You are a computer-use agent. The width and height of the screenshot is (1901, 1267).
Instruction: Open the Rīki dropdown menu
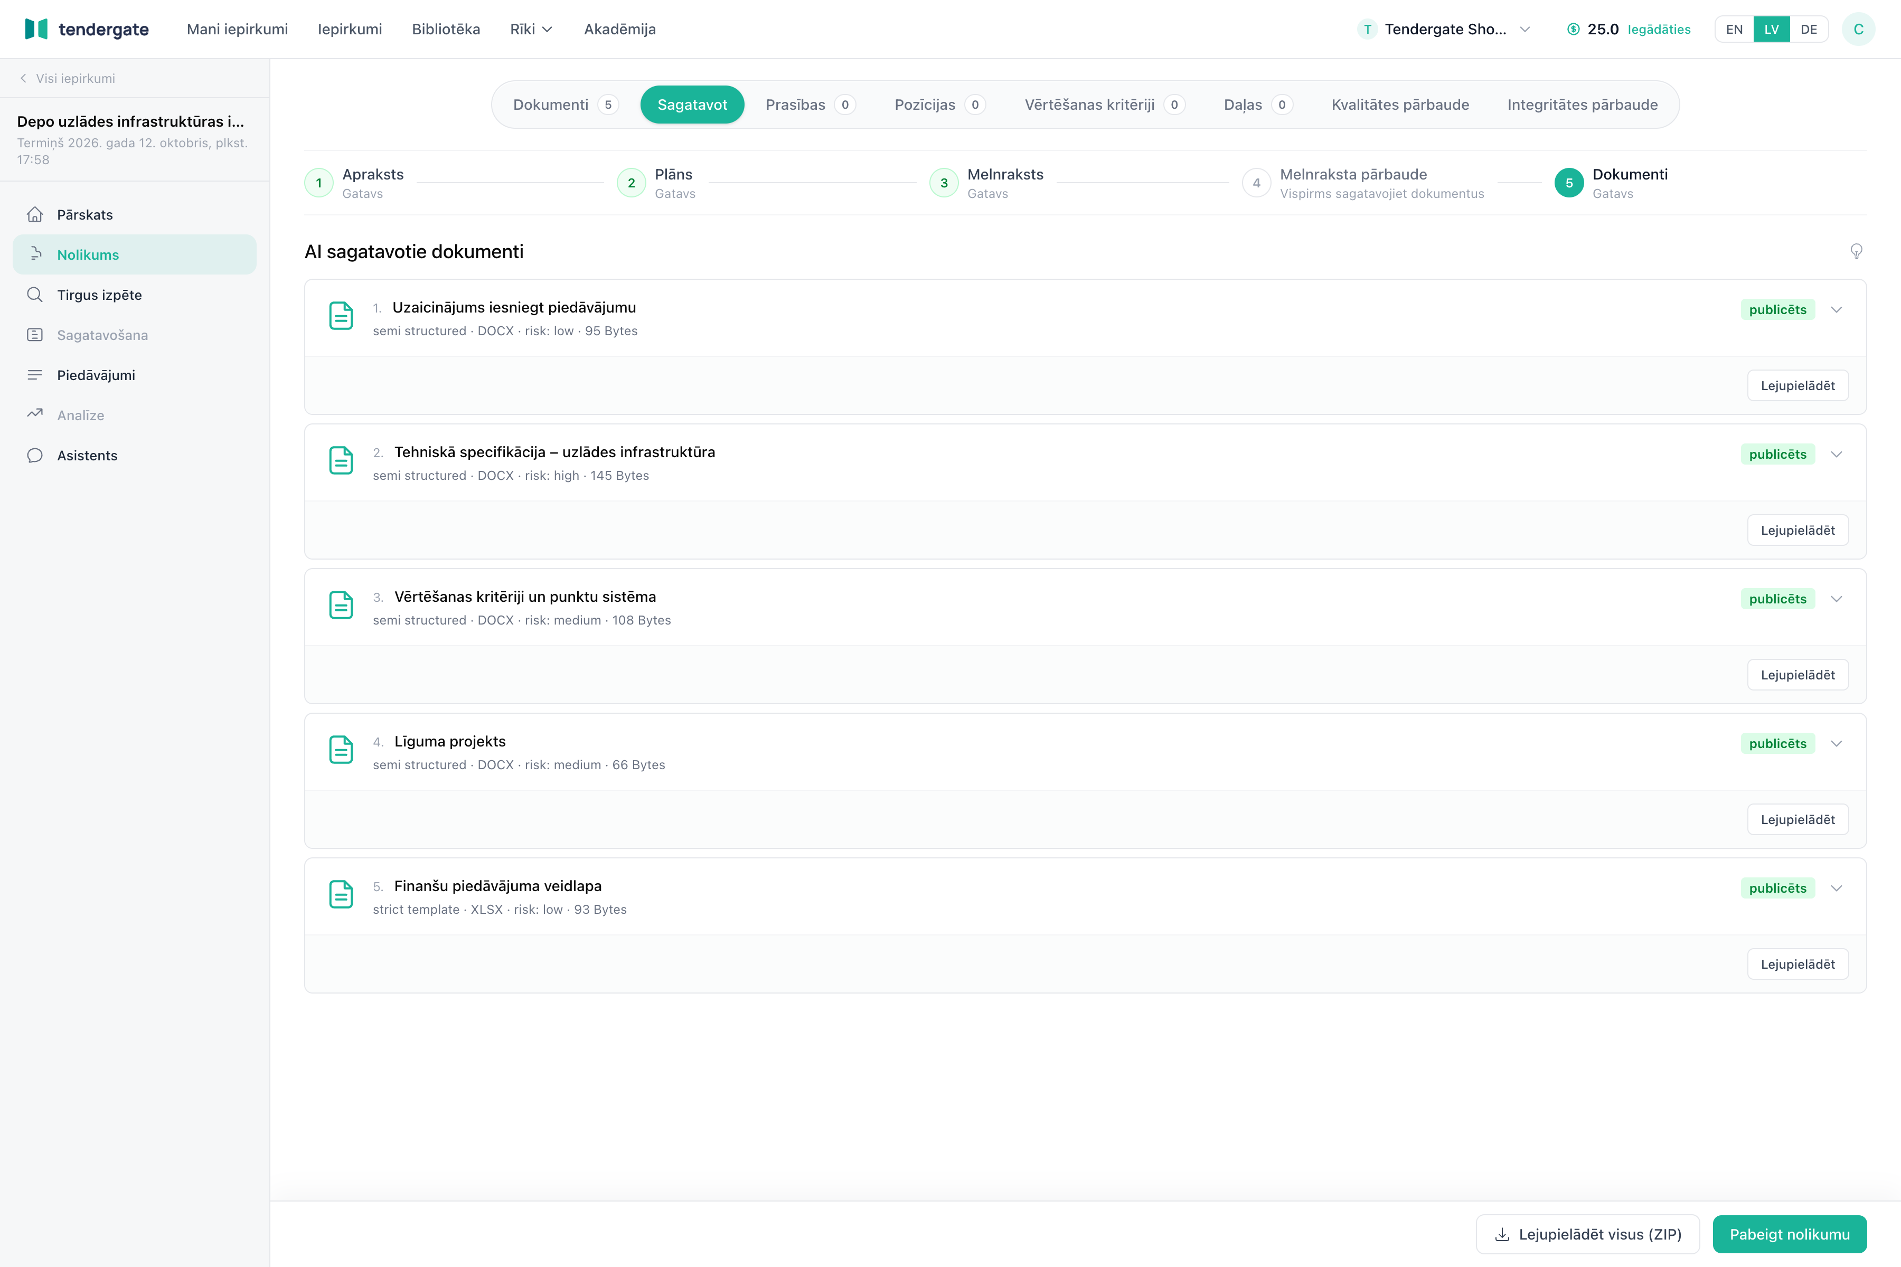tap(531, 29)
